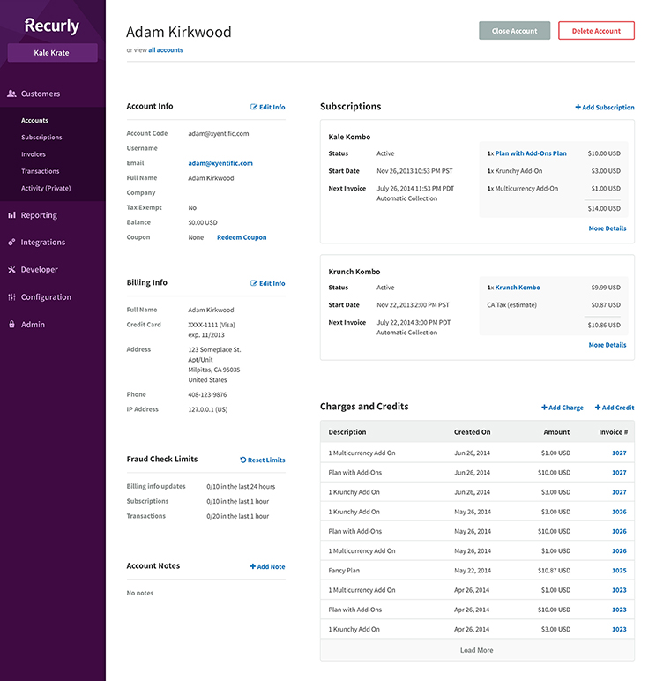Open invoice number 1025
This screenshot has width=656, height=681.
click(619, 571)
